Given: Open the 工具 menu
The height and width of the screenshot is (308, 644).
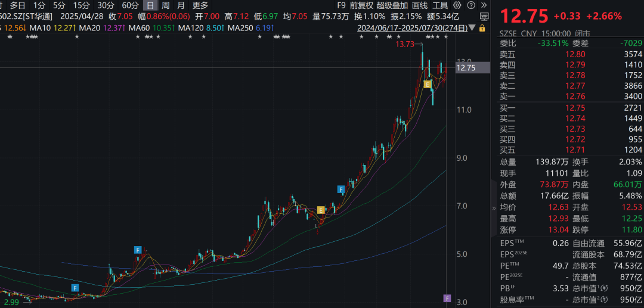Looking at the screenshot, I should pos(440,5).
